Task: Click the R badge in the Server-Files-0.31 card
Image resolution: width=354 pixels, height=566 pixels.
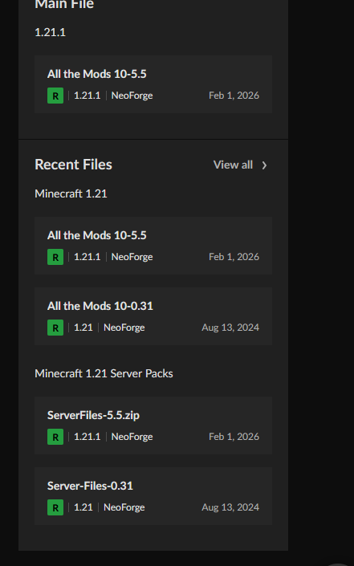Action: [55, 507]
